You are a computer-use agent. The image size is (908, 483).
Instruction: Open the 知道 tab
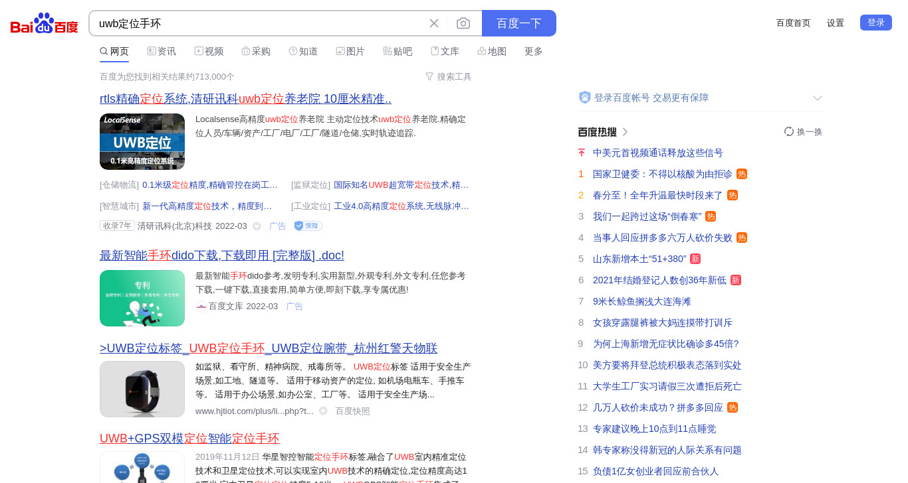pos(303,51)
